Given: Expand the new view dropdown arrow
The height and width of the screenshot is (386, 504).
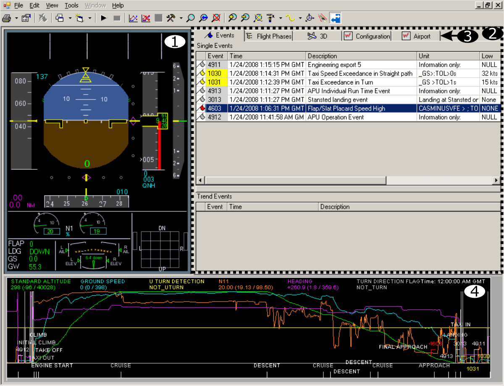Looking at the screenshot, I should coord(89,18).
